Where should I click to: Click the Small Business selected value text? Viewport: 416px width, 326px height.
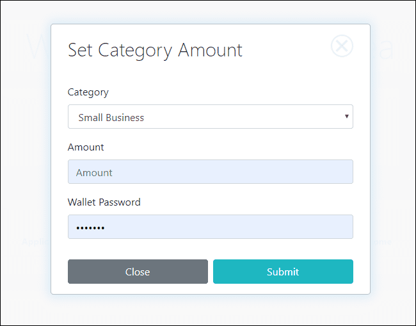(111, 118)
